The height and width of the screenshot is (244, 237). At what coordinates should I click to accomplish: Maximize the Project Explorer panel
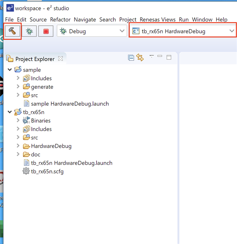click(169, 57)
